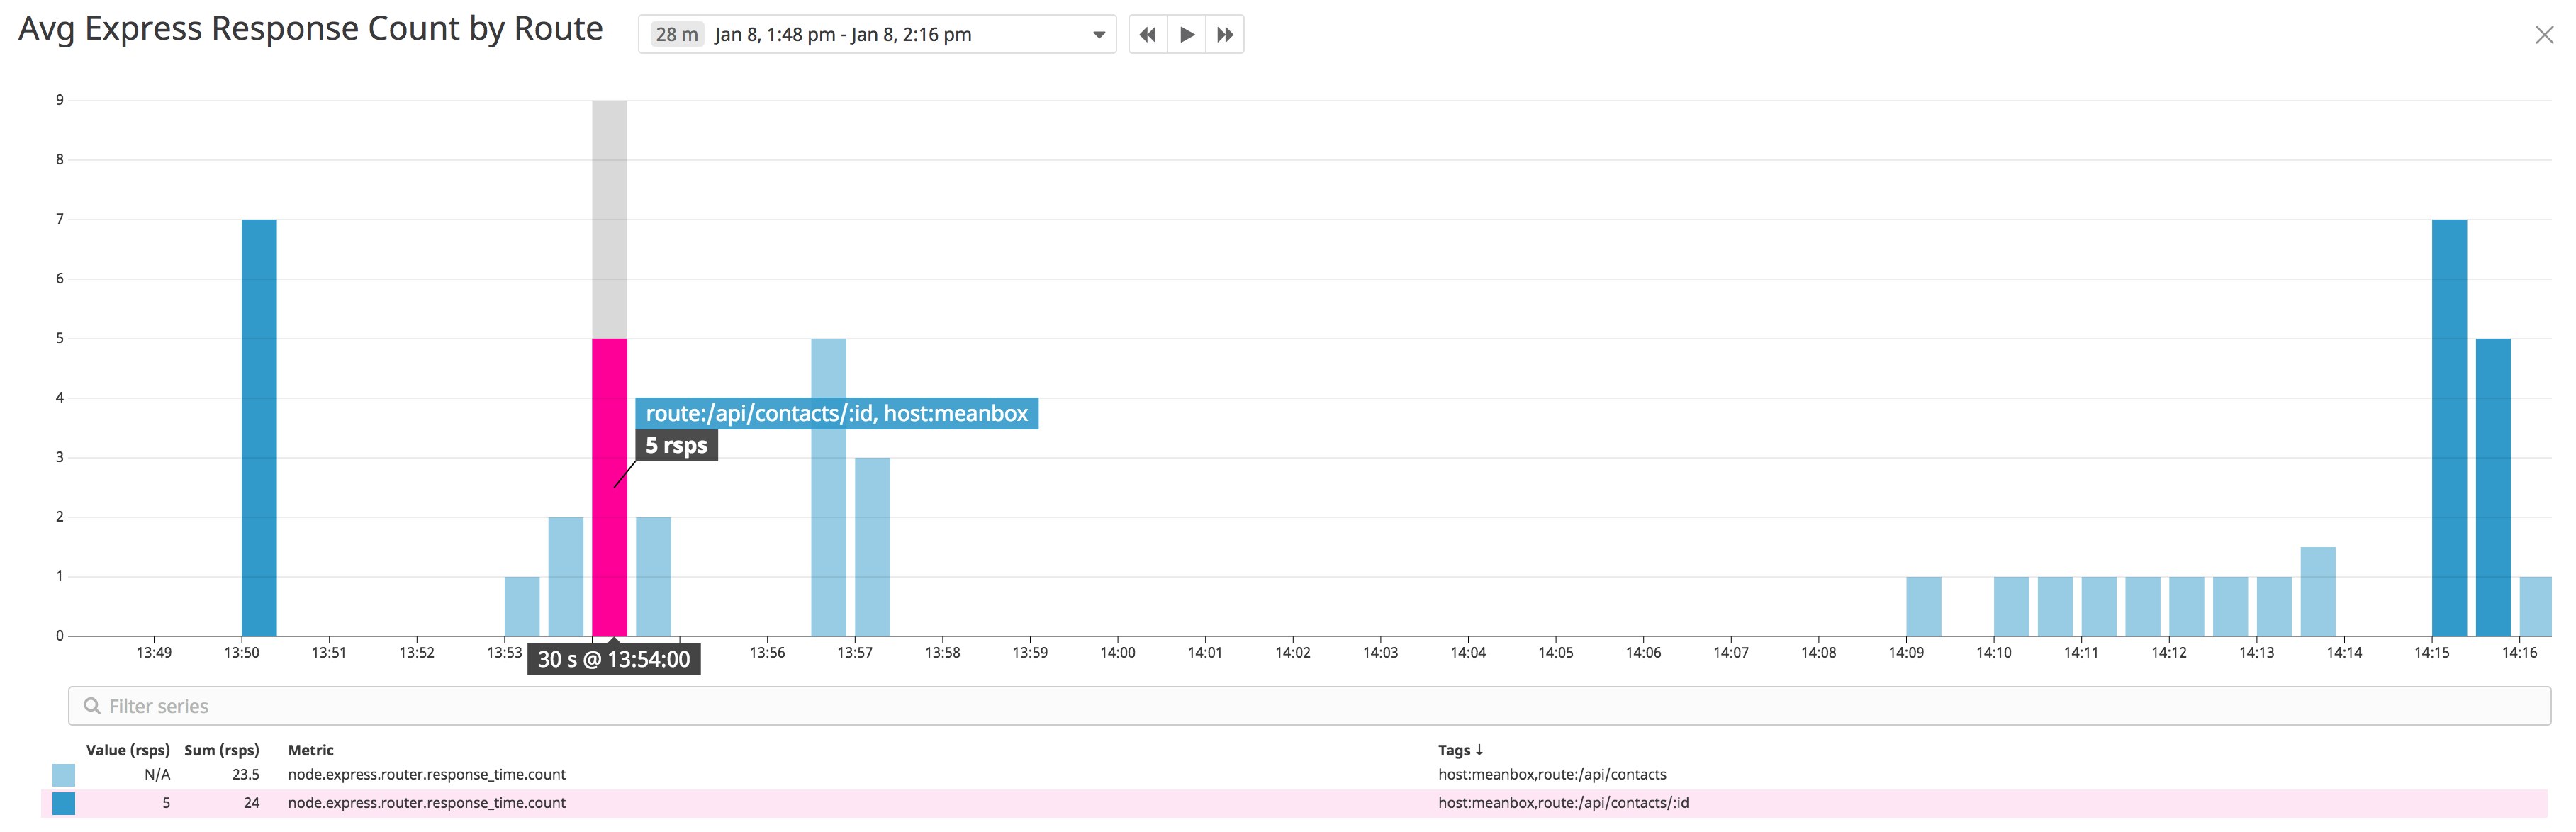Select the highlighted /api/contacts/:id legend row
Image resolution: width=2576 pixels, height=832 pixels.
tap(1295, 803)
